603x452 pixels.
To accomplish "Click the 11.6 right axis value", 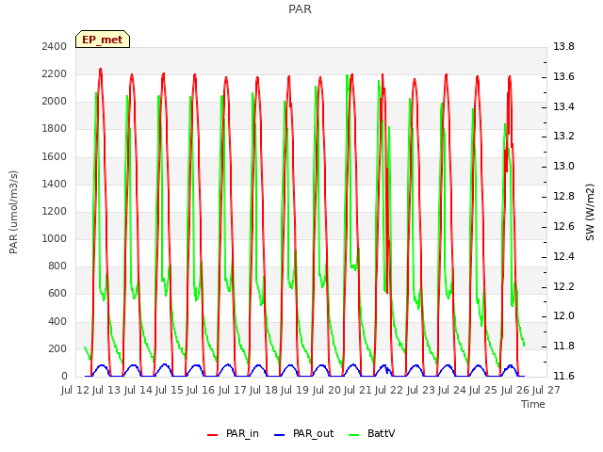I will tap(563, 376).
